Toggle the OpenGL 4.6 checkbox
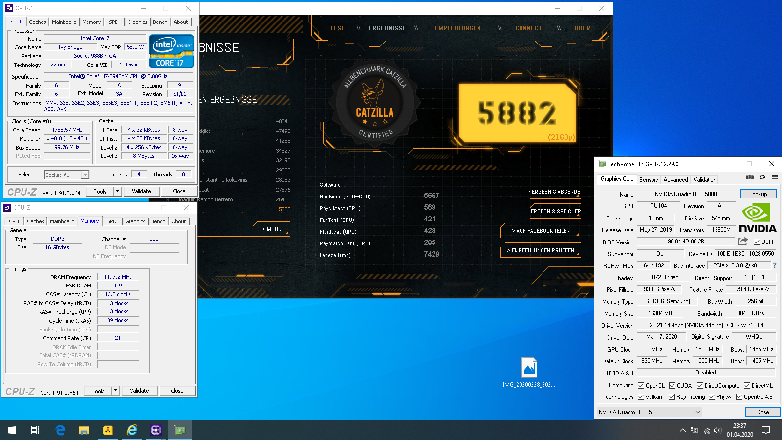Screen dimensions: 782x440 (x=739, y=397)
